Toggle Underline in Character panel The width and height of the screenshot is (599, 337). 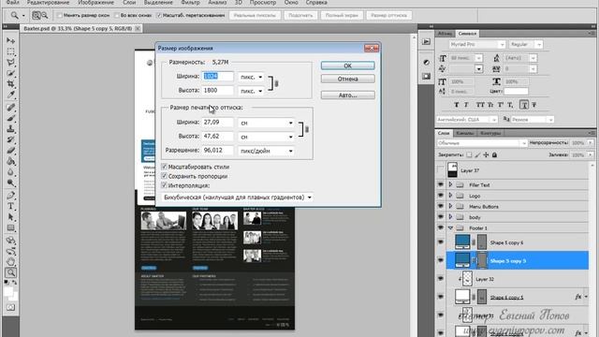(x=524, y=105)
